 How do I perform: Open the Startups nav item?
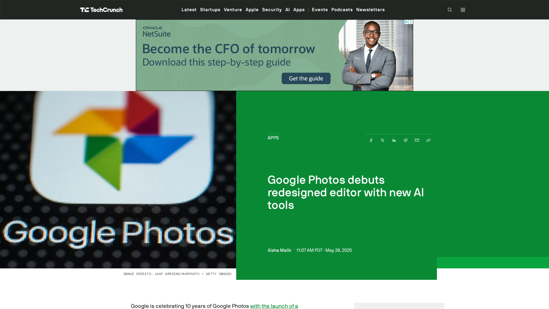(x=210, y=10)
